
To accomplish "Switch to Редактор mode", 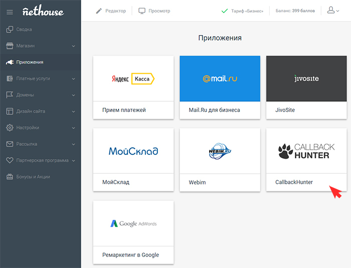I will [x=115, y=11].
